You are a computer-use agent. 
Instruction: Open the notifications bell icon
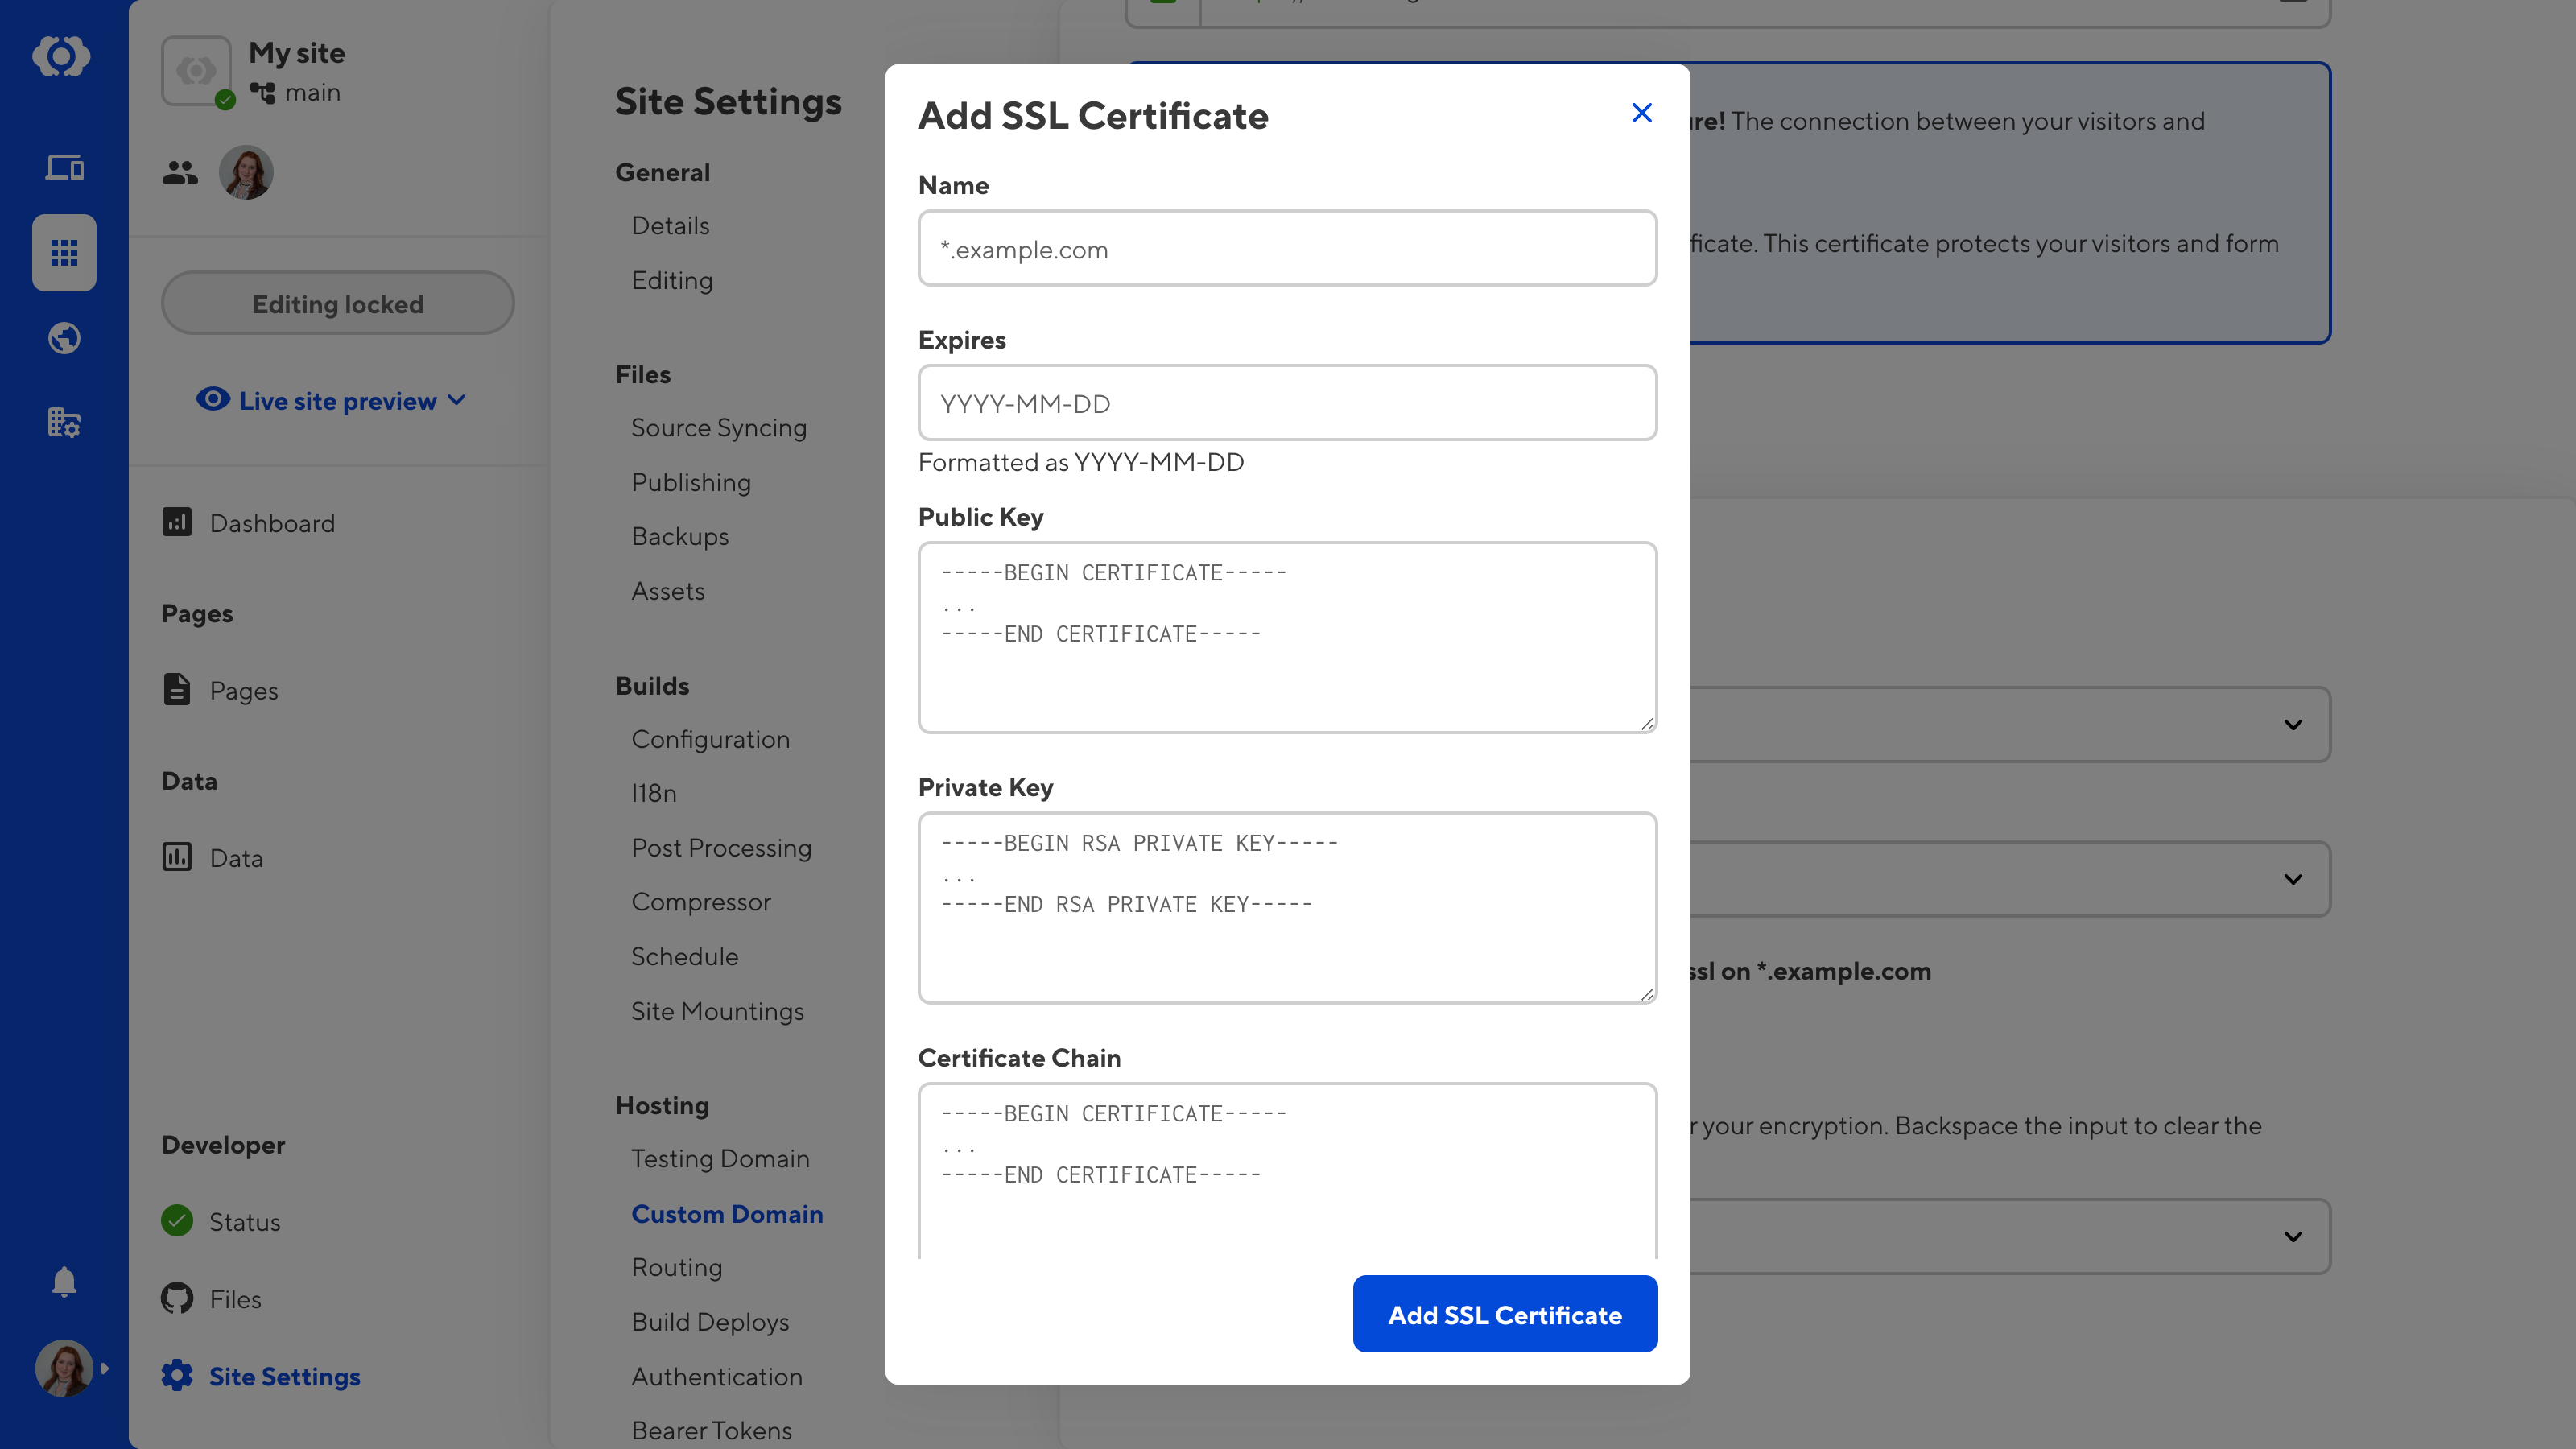64,1282
